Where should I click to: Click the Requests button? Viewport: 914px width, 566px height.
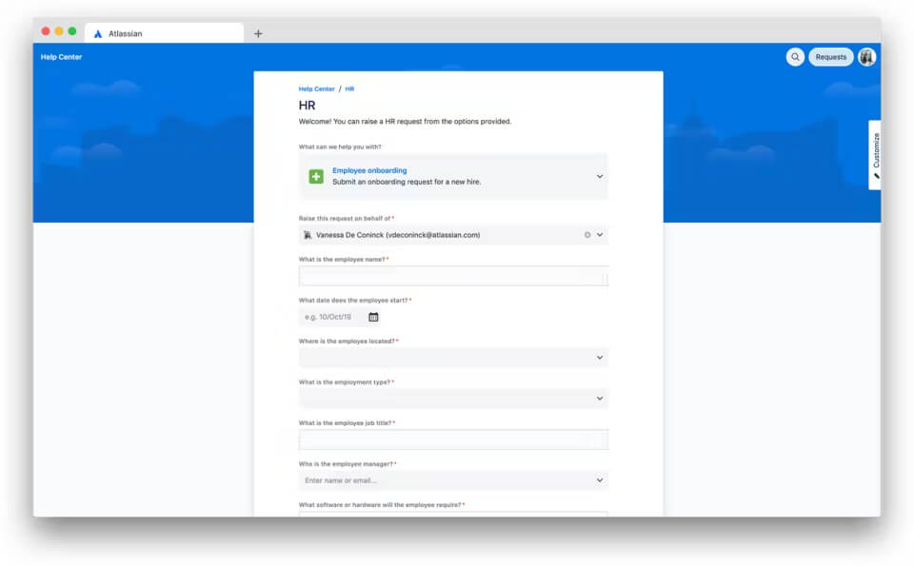[x=830, y=57]
